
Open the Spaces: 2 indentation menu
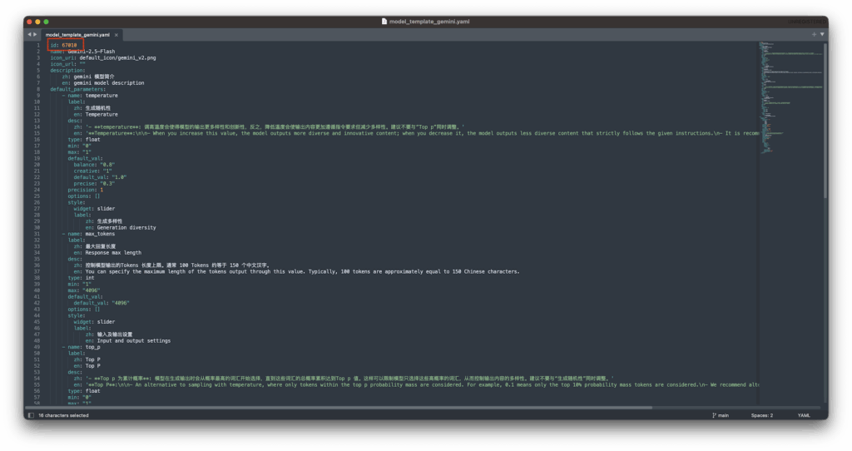(x=762, y=414)
